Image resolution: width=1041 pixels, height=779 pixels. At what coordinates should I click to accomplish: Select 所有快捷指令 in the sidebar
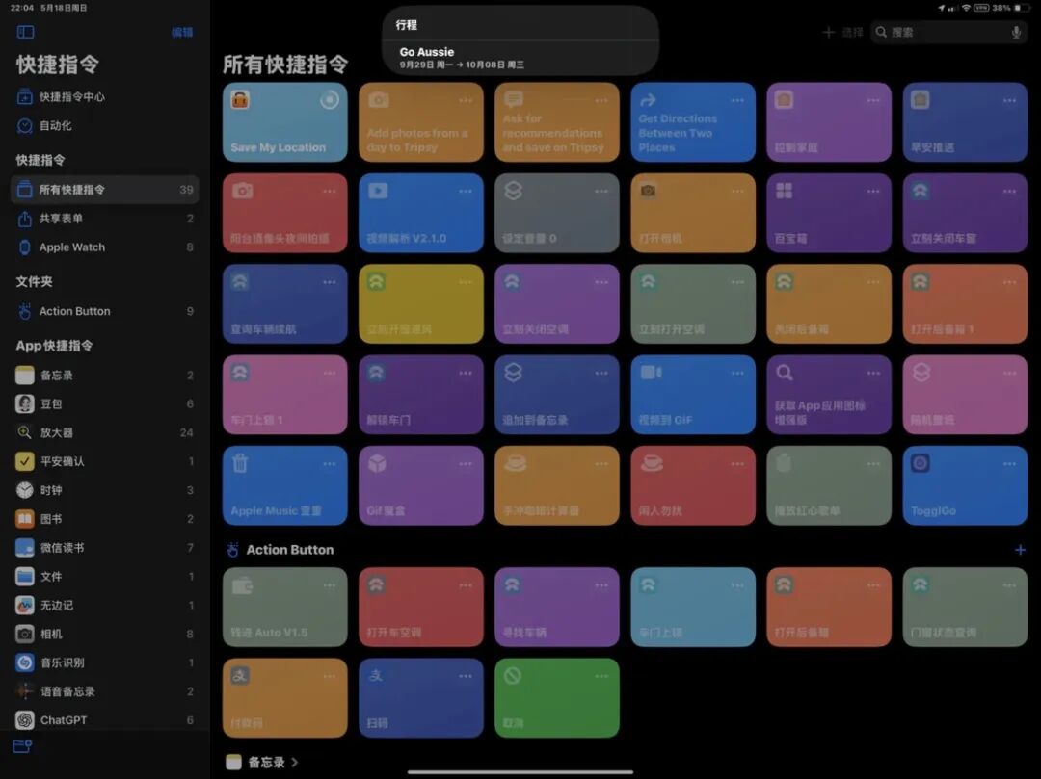[x=105, y=190]
